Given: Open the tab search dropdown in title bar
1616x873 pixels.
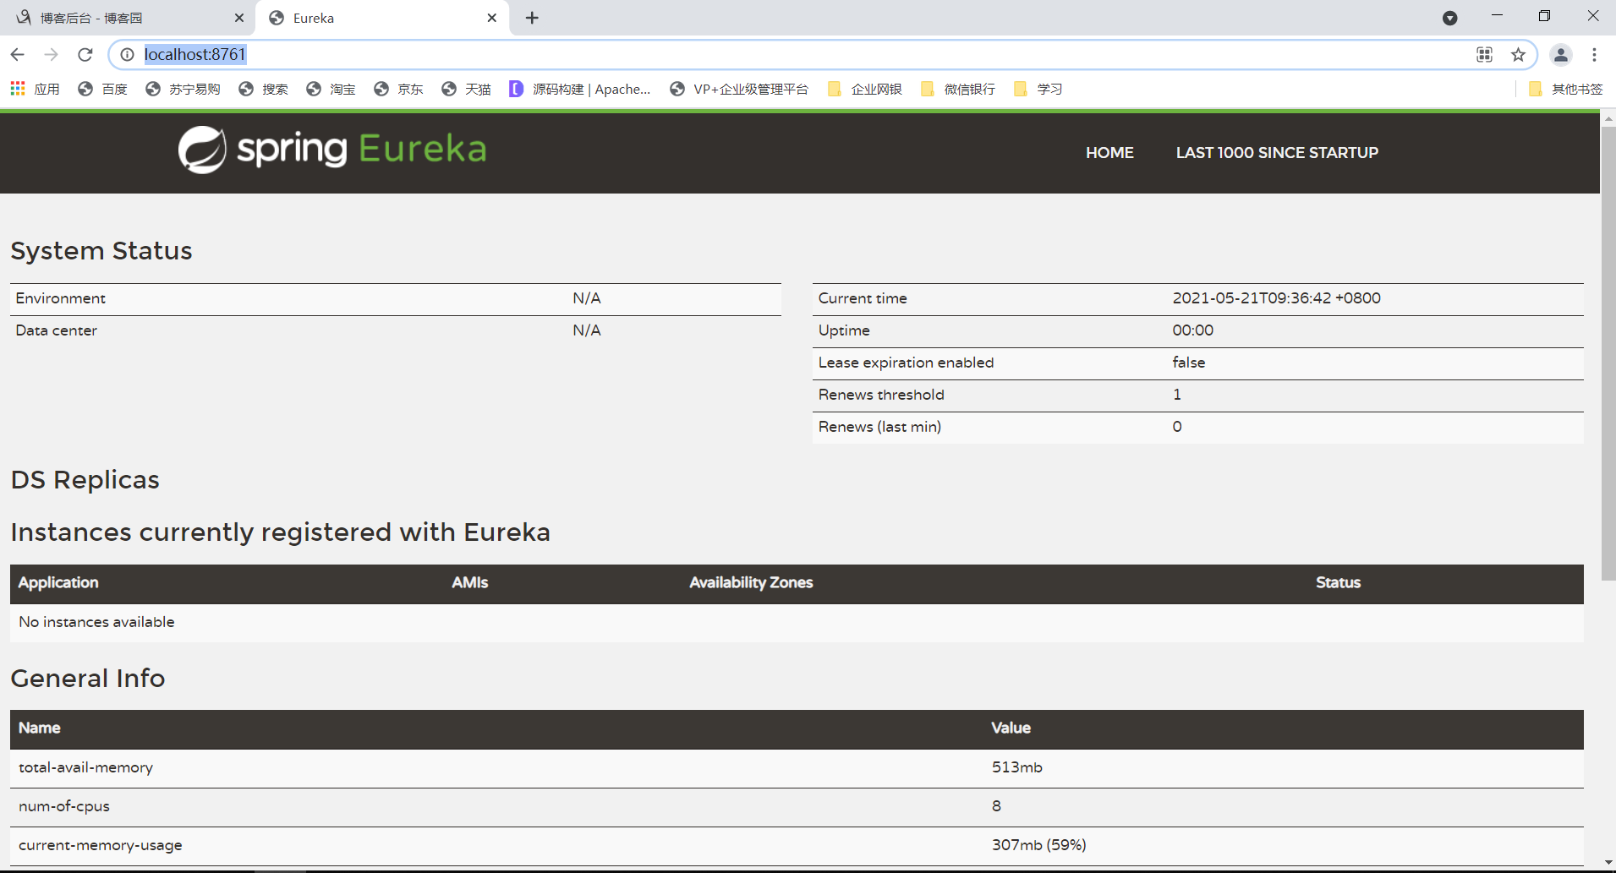Looking at the screenshot, I should 1450,18.
